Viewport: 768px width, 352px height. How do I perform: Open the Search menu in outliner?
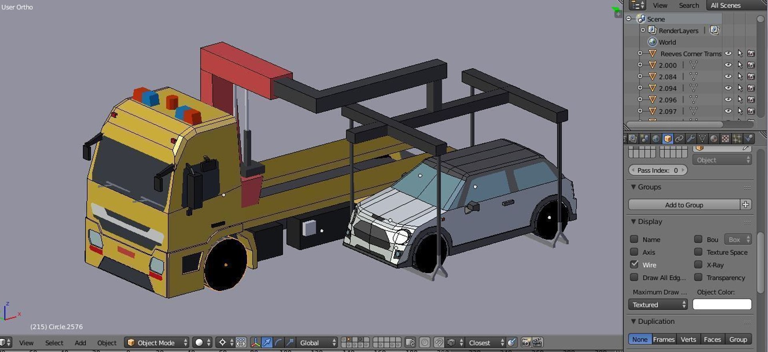pos(689,5)
